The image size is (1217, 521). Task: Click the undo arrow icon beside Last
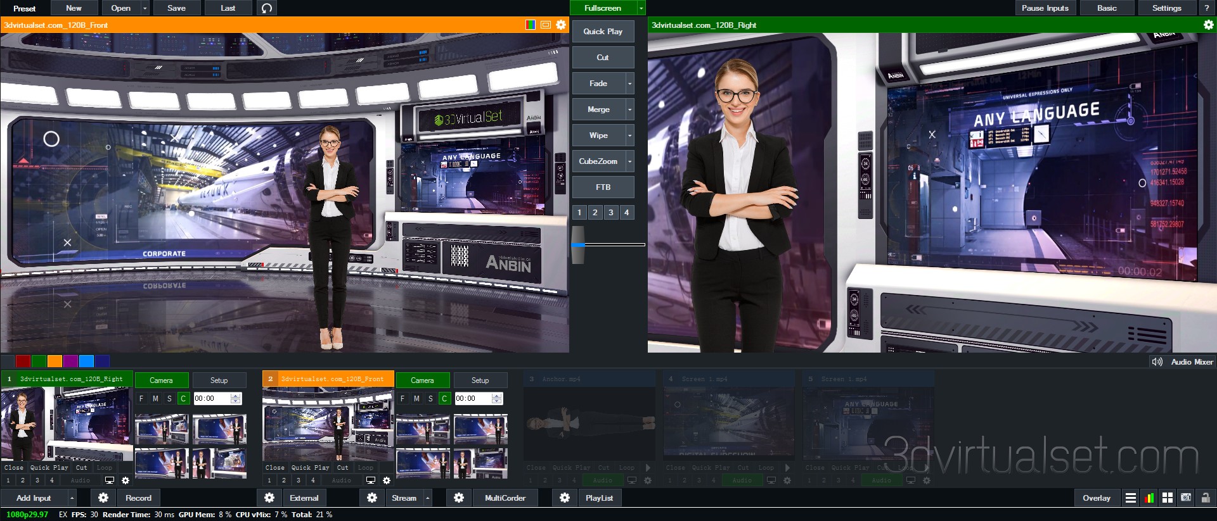click(267, 8)
